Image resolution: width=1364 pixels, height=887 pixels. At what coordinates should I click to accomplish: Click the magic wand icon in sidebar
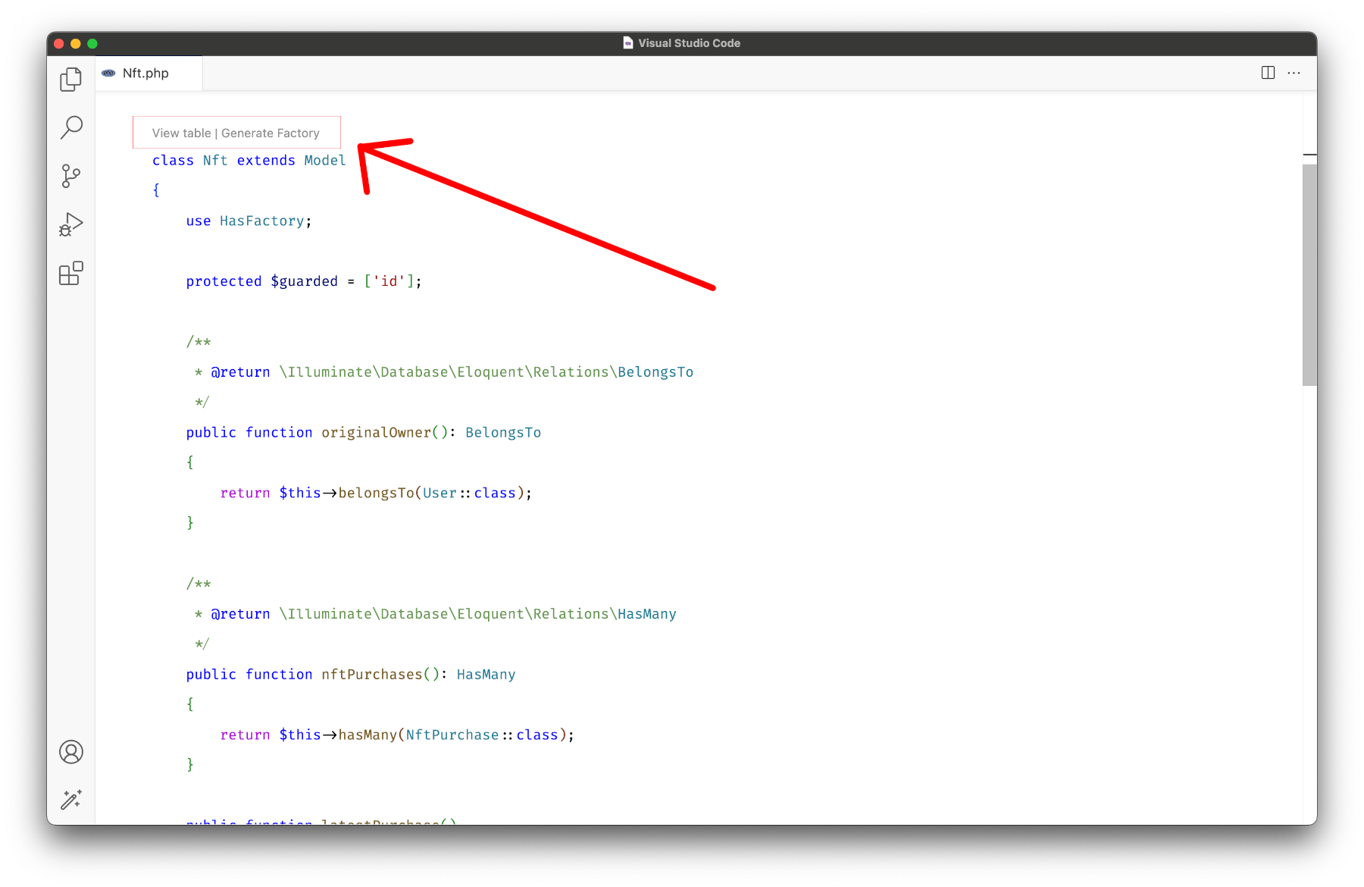pos(71,800)
